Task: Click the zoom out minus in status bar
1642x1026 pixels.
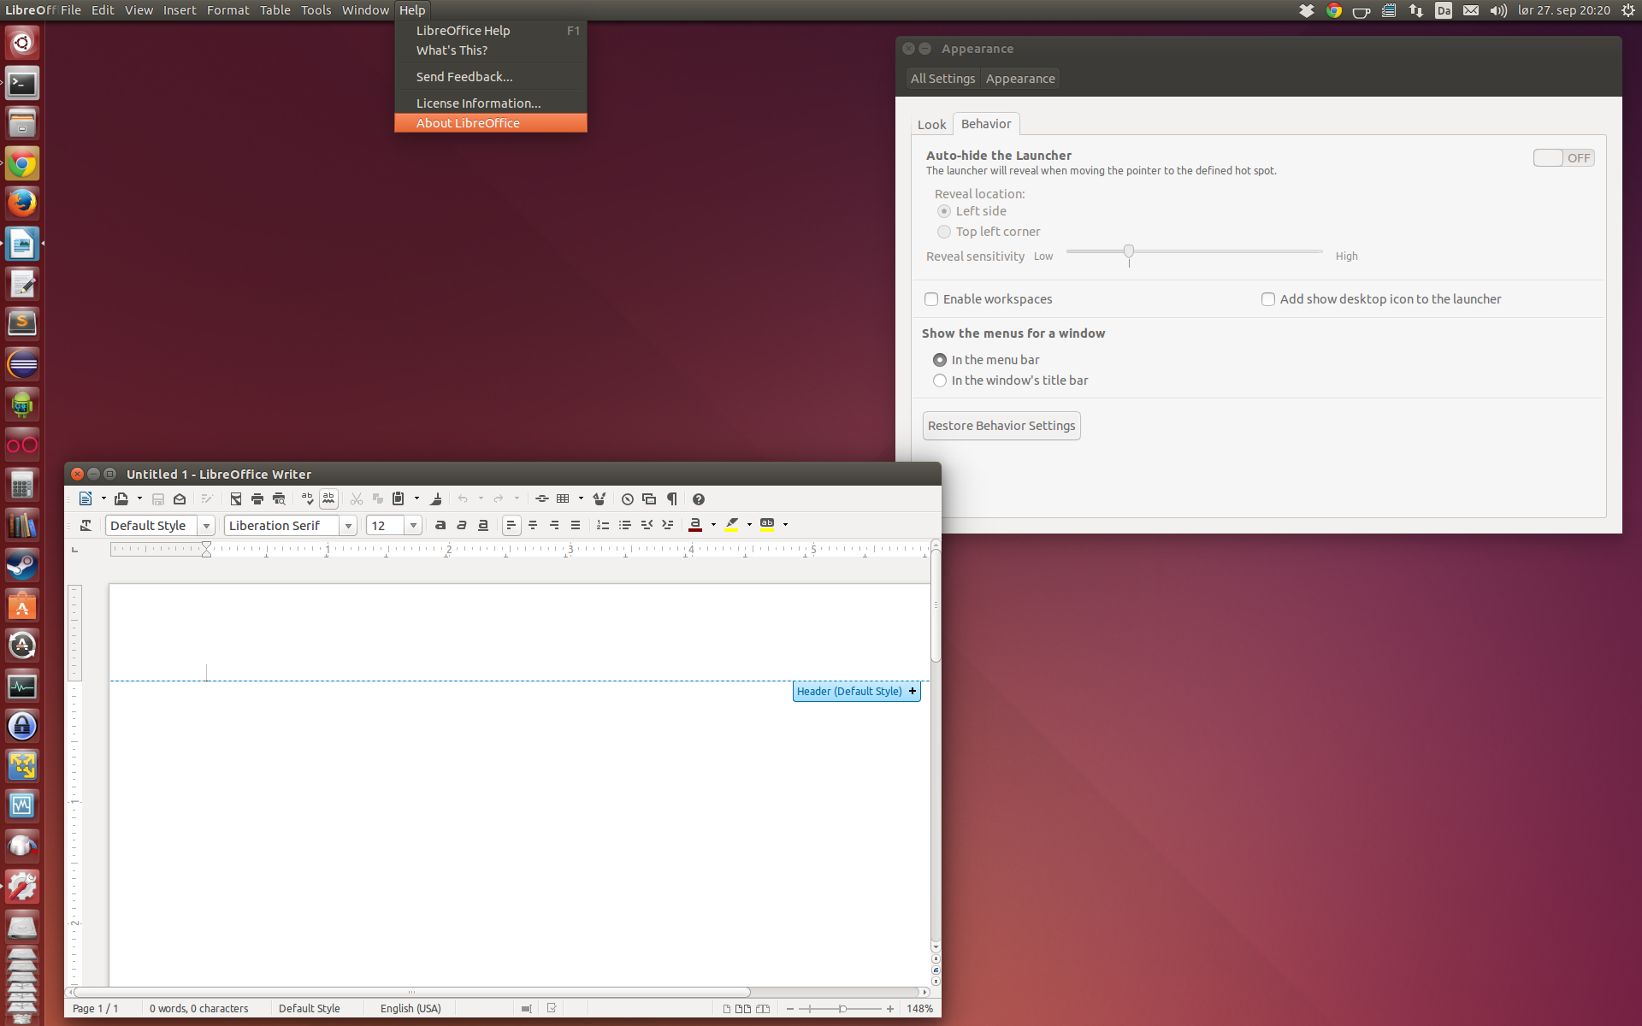Action: click(x=790, y=1009)
